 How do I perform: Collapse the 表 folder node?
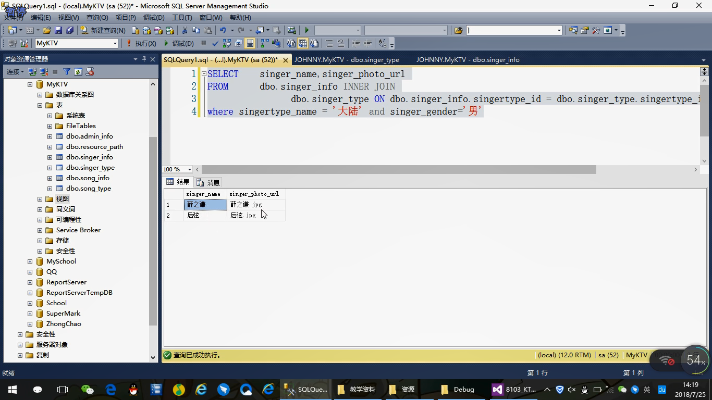coord(40,105)
